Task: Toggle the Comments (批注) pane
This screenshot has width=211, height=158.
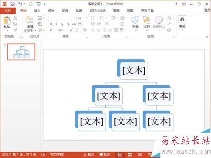Action: (105, 155)
